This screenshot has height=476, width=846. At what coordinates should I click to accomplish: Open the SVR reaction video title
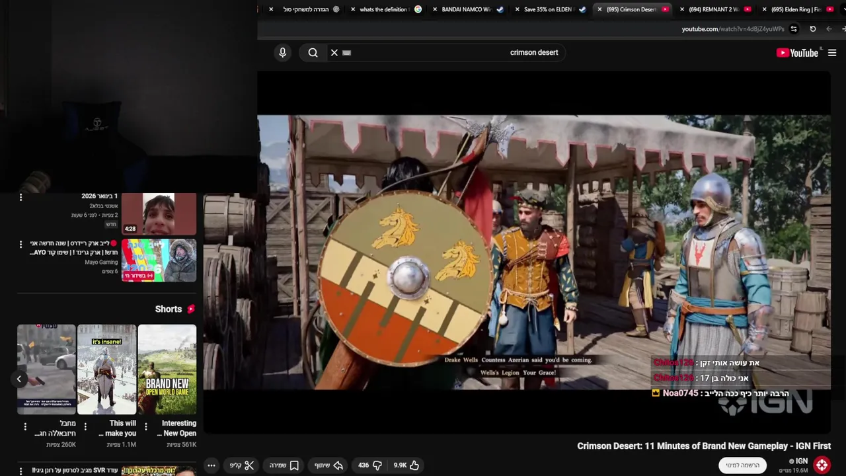[x=75, y=471]
